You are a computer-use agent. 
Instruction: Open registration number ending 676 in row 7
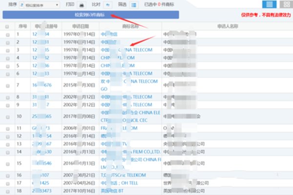[42, 85]
